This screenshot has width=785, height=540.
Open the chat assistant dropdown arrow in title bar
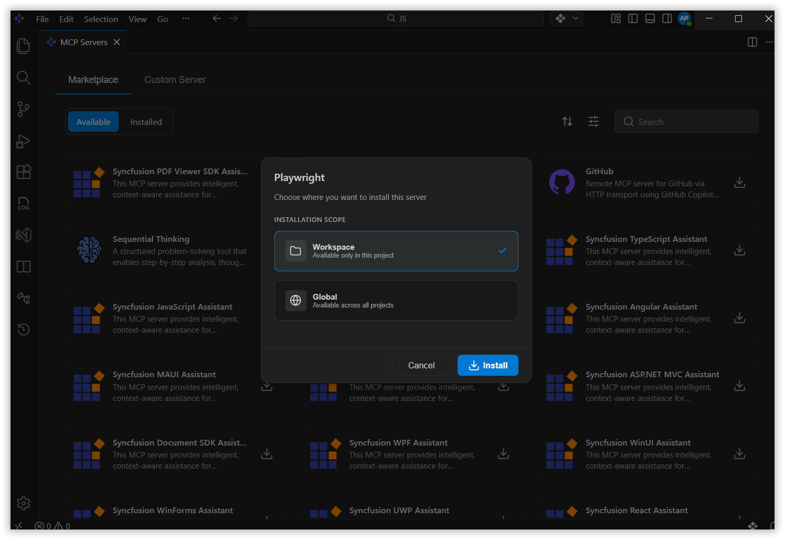click(575, 18)
